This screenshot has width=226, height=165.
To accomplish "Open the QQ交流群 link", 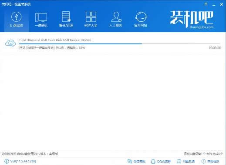I will click(164, 162).
